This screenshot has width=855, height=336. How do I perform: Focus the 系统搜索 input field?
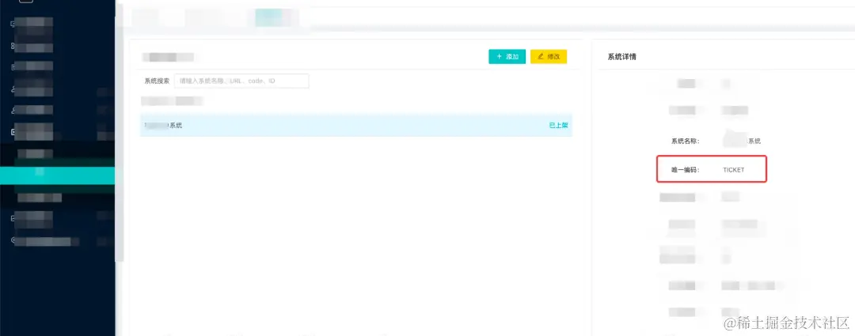pyautogui.click(x=241, y=81)
